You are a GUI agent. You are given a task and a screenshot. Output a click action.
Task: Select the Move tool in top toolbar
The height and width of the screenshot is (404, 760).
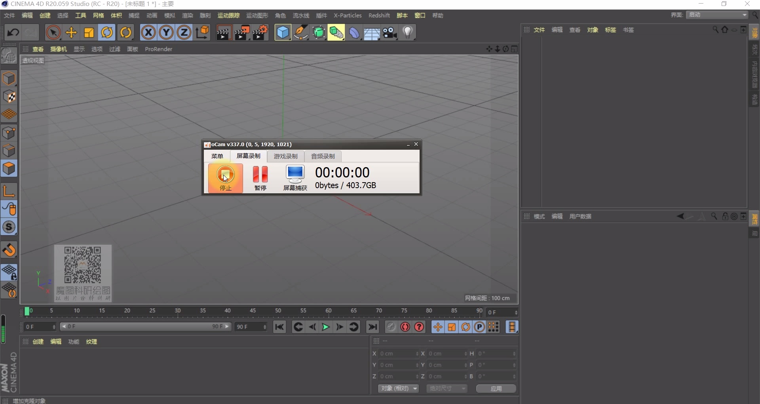pos(71,32)
